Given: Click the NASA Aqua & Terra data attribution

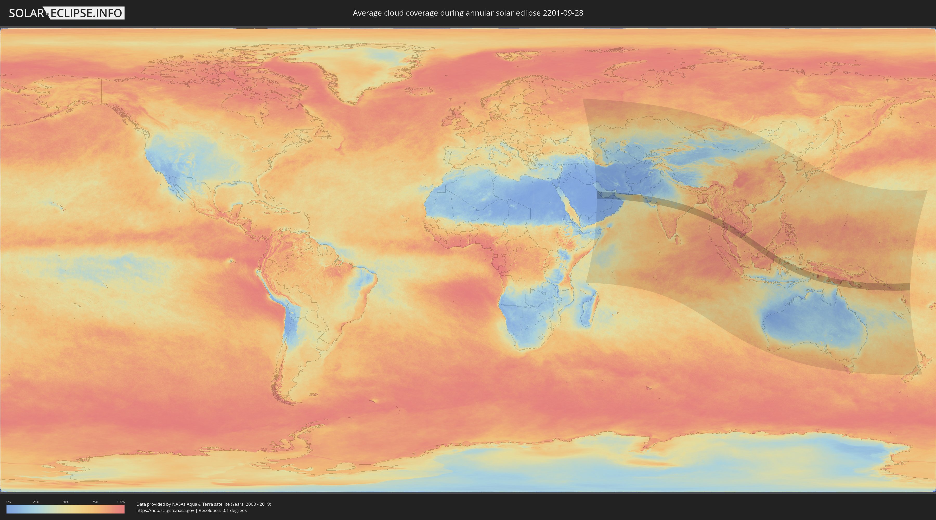Looking at the screenshot, I should 204,504.
